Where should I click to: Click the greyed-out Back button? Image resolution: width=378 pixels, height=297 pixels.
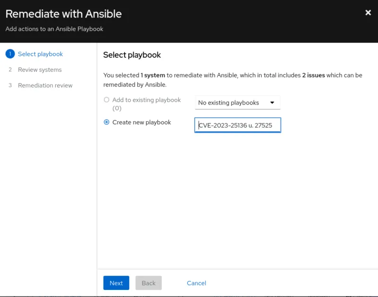(148, 283)
